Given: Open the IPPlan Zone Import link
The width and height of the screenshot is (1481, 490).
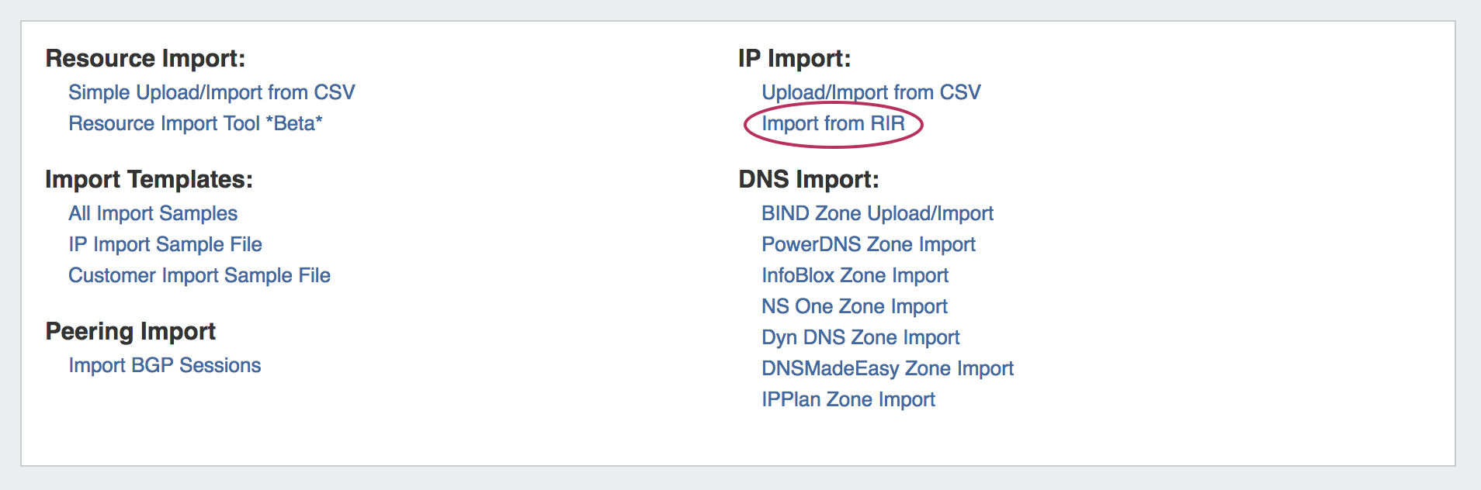Looking at the screenshot, I should (848, 399).
